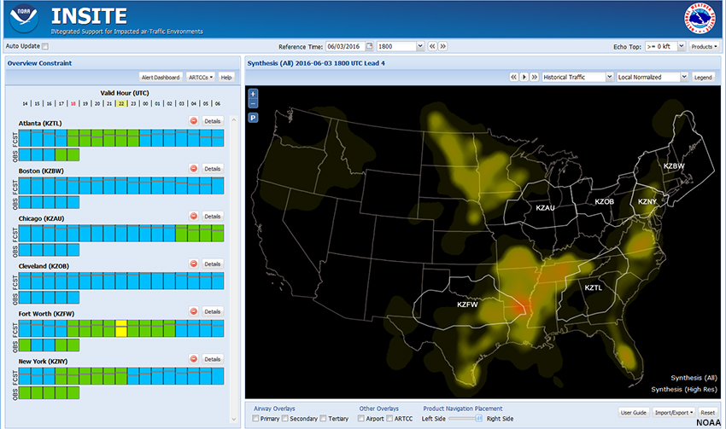Screen dimensions: 726x429
Task: Select valid hour 14 in timeline
Action: click(x=25, y=103)
